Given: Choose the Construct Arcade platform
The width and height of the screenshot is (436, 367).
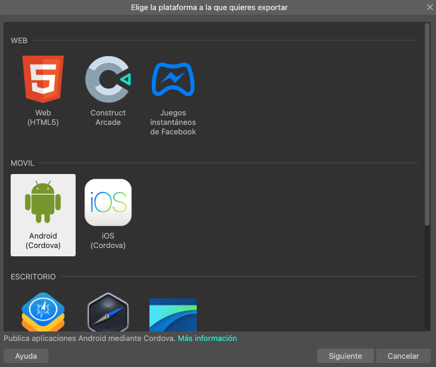Looking at the screenshot, I should point(108,91).
